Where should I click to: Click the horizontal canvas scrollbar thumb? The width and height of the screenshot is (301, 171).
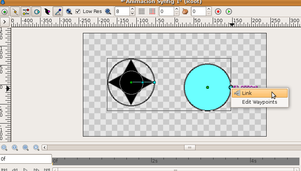(190, 148)
